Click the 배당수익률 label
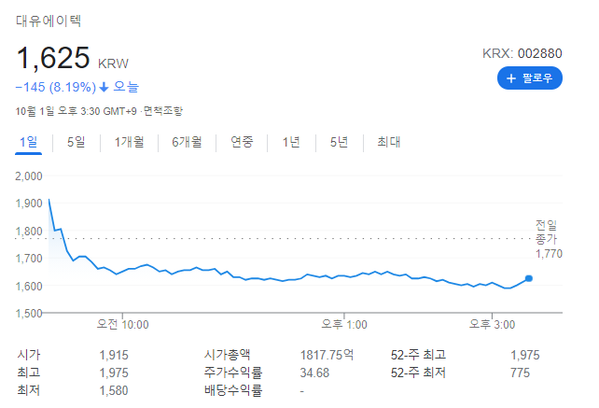599x408 pixels. tap(233, 391)
